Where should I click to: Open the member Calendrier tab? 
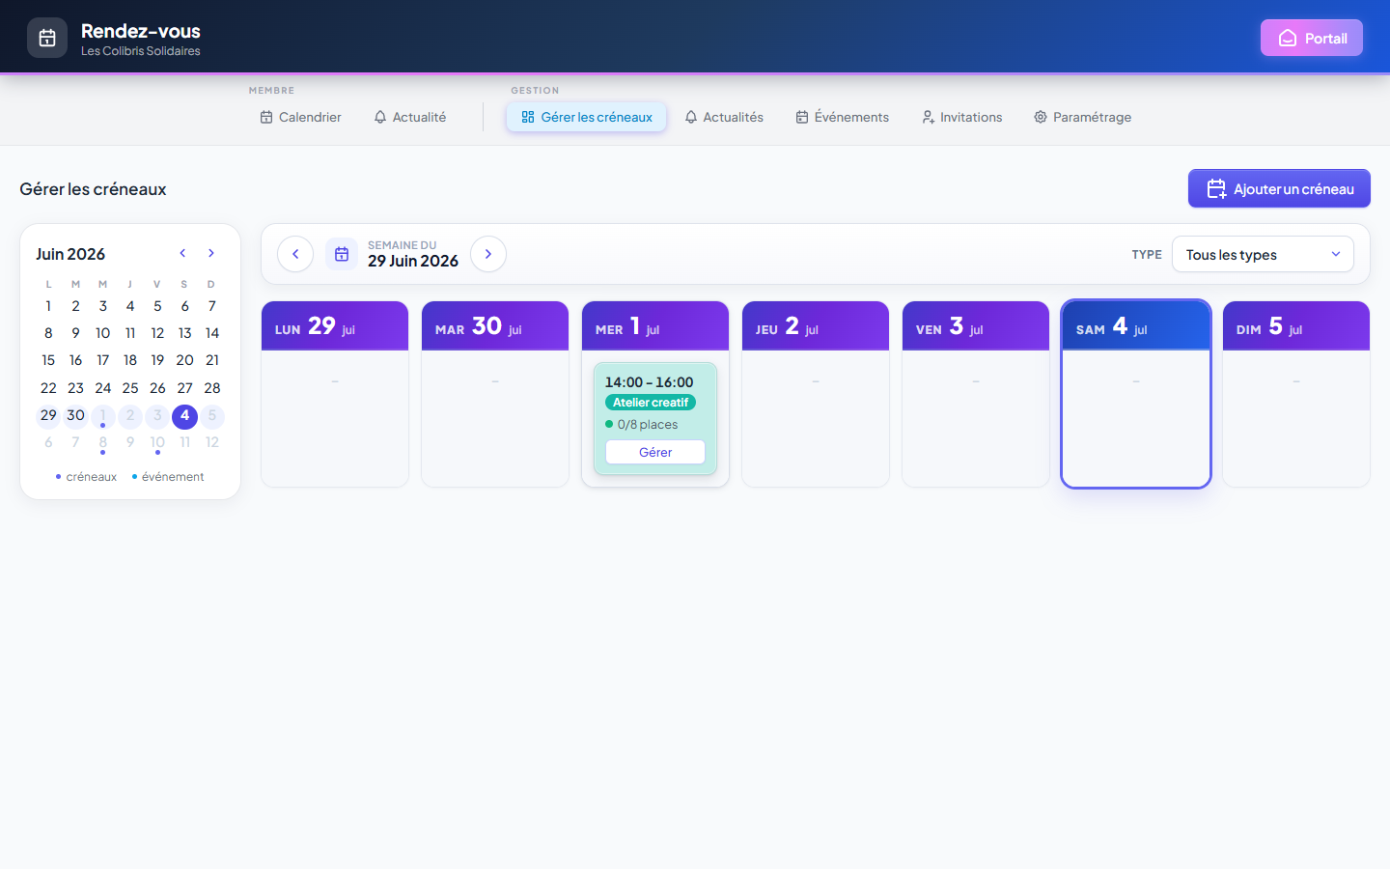(300, 117)
